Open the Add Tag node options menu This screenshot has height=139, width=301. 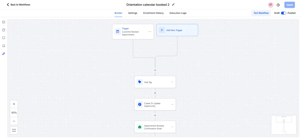coord(172,82)
